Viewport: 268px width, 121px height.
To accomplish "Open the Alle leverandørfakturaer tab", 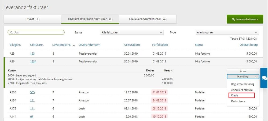I will 147,19.
